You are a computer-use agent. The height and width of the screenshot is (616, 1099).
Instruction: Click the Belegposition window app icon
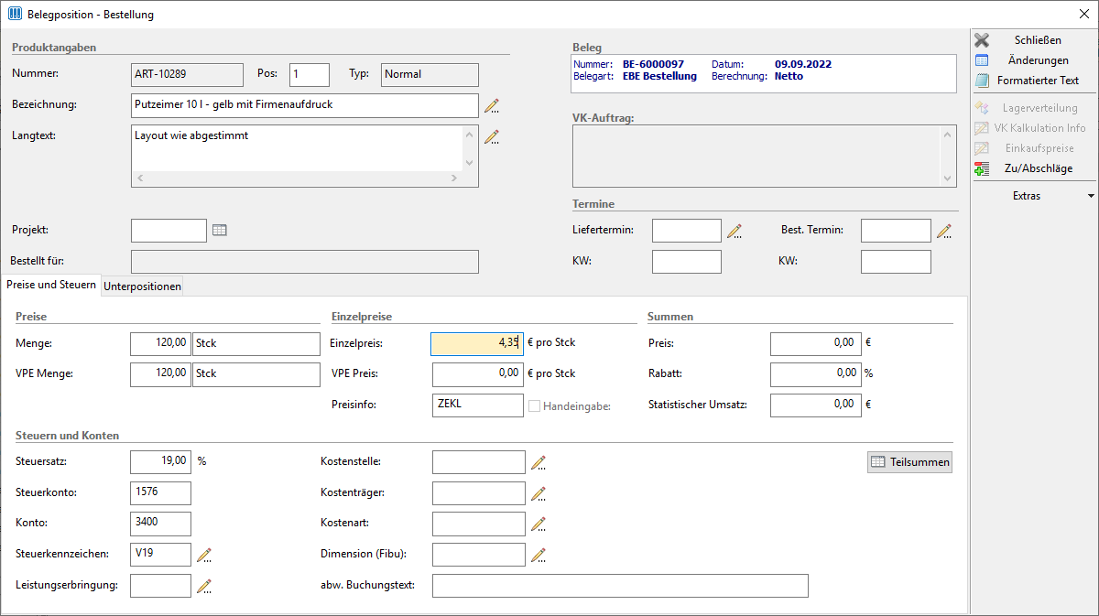pyautogui.click(x=15, y=15)
